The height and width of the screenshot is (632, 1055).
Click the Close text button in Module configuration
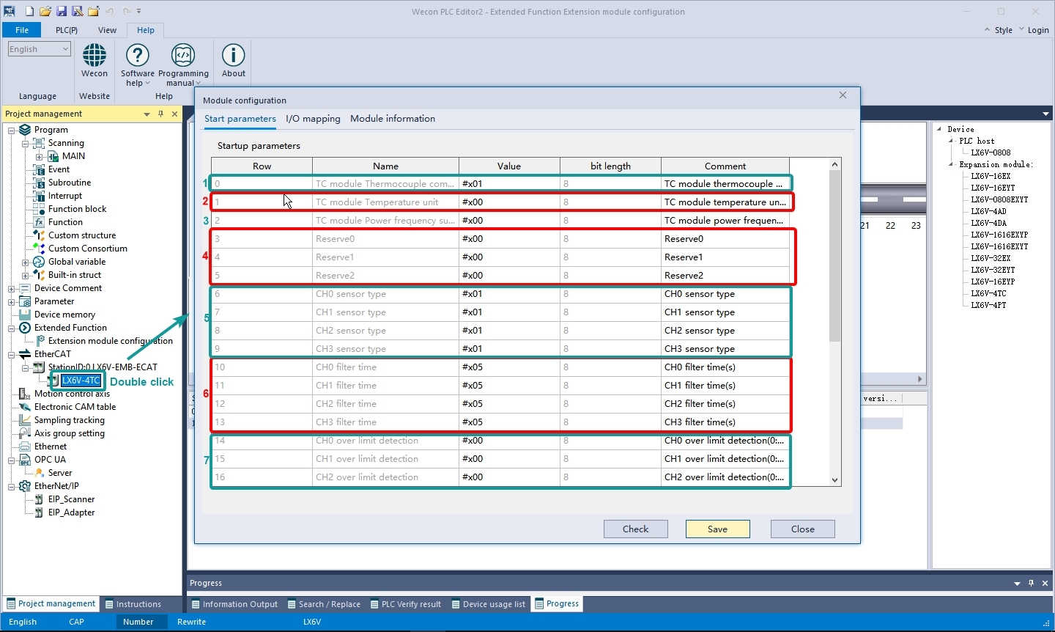pos(803,529)
